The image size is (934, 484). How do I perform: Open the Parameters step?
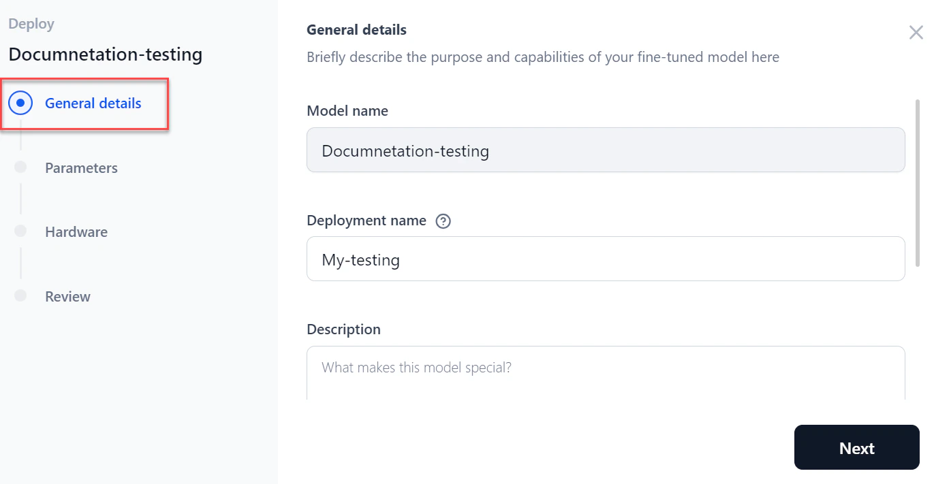point(81,167)
